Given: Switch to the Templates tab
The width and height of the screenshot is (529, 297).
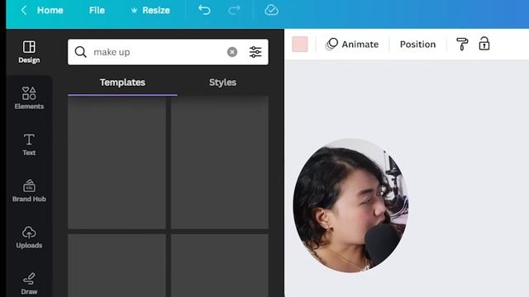Looking at the screenshot, I should pos(122,82).
